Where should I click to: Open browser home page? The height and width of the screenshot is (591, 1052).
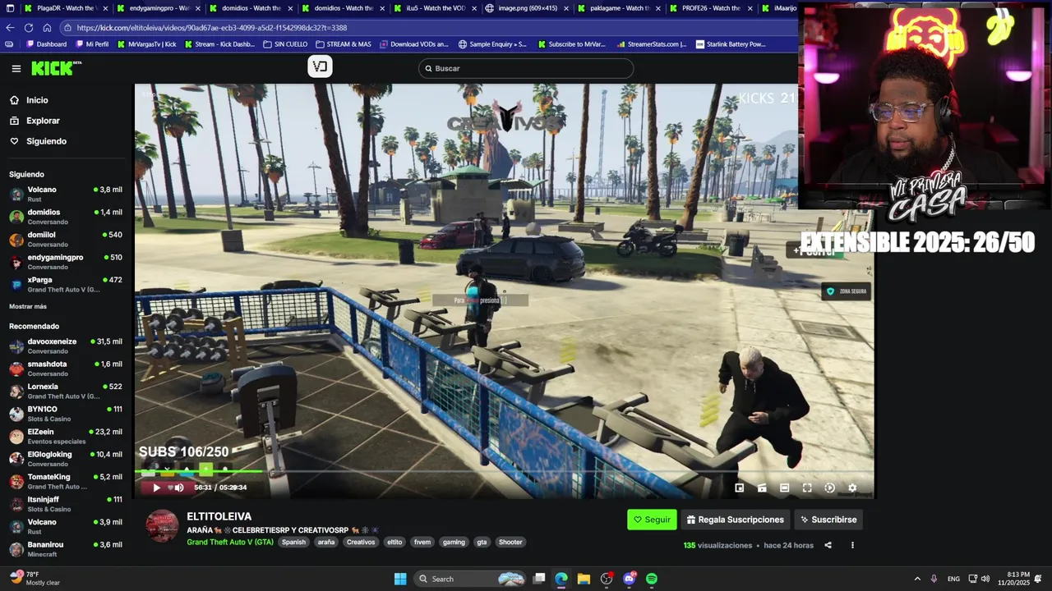47,28
